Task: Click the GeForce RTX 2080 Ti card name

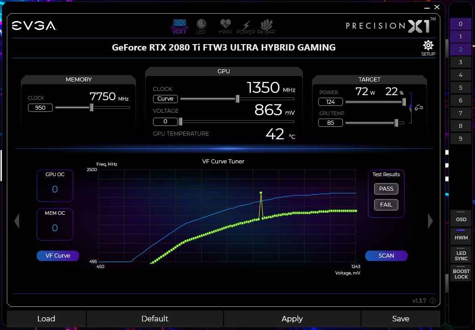Action: click(x=224, y=47)
